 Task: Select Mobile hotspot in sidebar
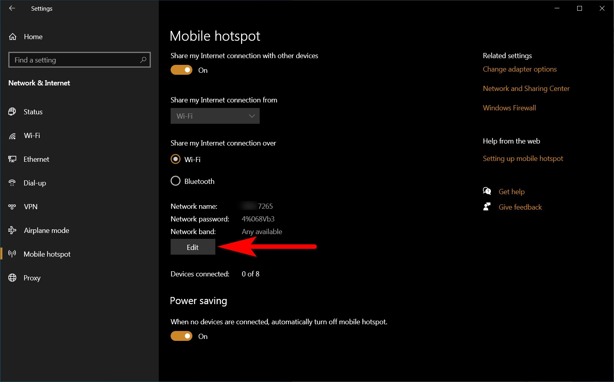click(x=47, y=254)
